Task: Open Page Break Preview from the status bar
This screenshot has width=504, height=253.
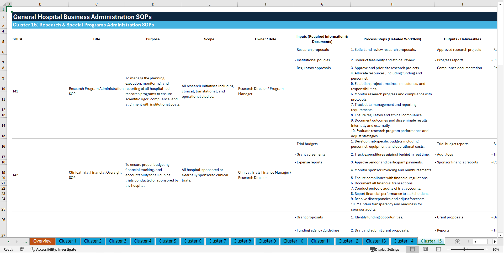Action: 438,249
